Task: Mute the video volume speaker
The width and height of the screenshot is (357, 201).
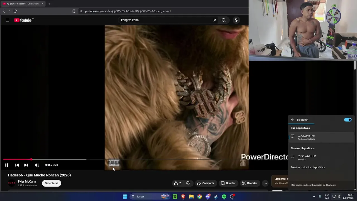Action: [37, 165]
